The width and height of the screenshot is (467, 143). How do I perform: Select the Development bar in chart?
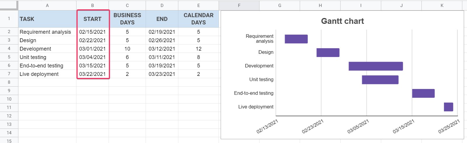coord(376,66)
